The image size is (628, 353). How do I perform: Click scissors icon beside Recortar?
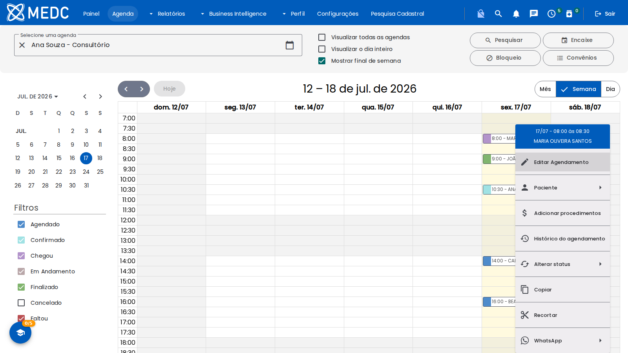point(525,315)
